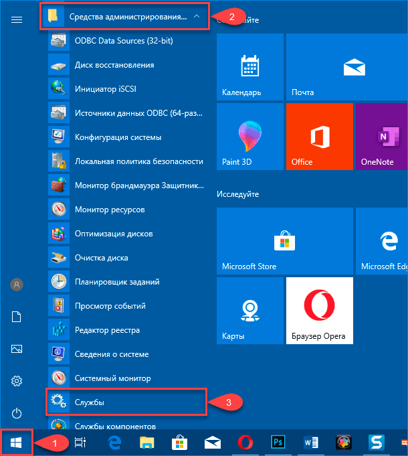Open the Почта mail tile
The height and width of the screenshot is (456, 408).
click(347, 67)
